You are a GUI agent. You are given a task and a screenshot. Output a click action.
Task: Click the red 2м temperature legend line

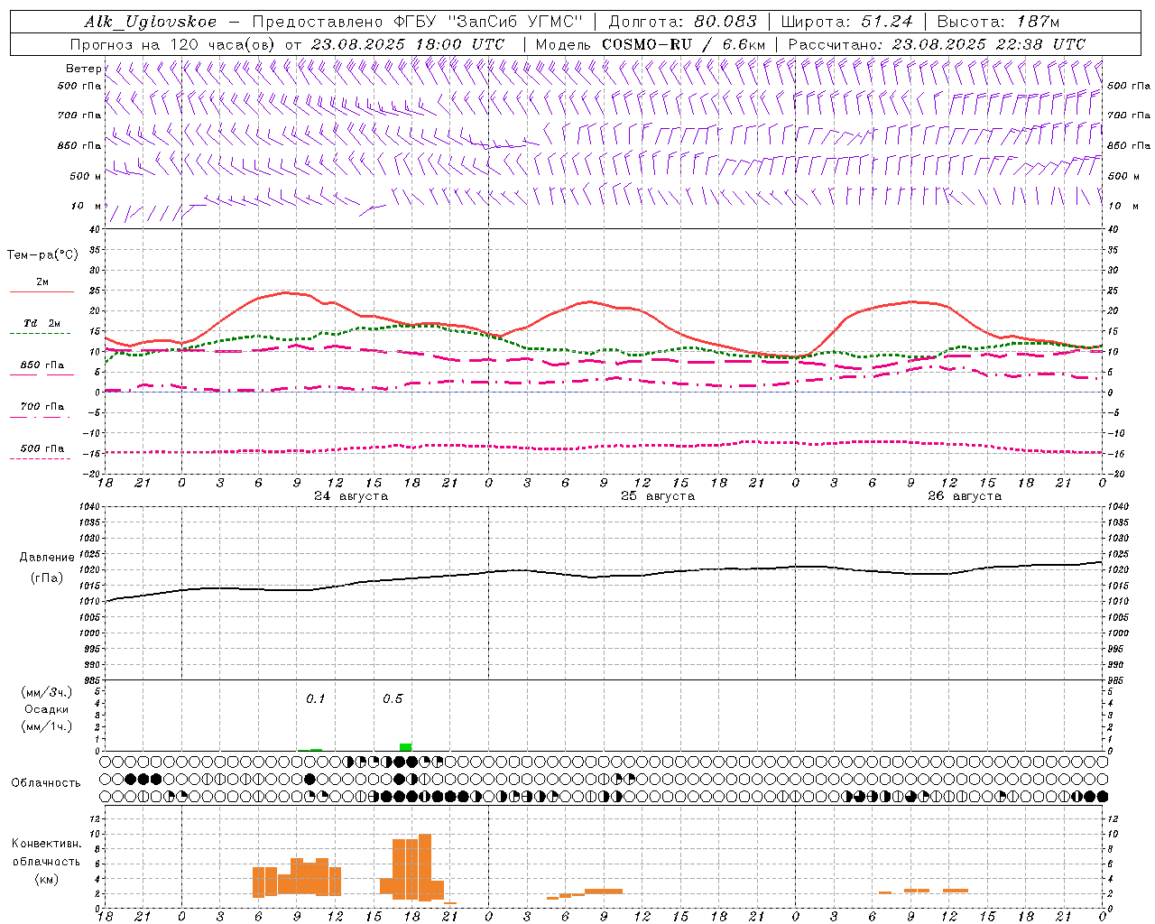[42, 291]
